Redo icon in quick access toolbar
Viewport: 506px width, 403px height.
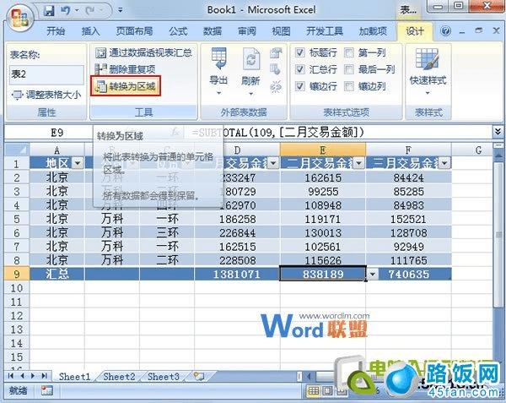point(90,11)
